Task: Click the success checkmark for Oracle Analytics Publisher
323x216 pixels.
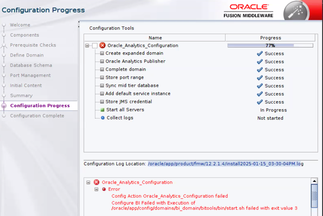Action: [260, 62]
